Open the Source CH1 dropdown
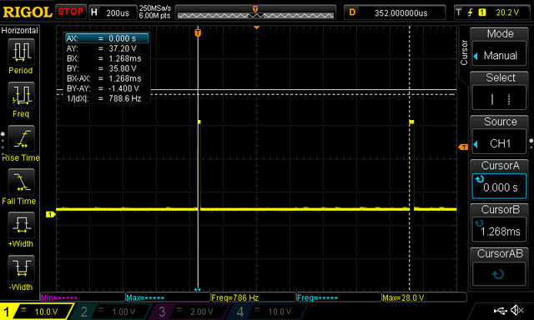 499,143
